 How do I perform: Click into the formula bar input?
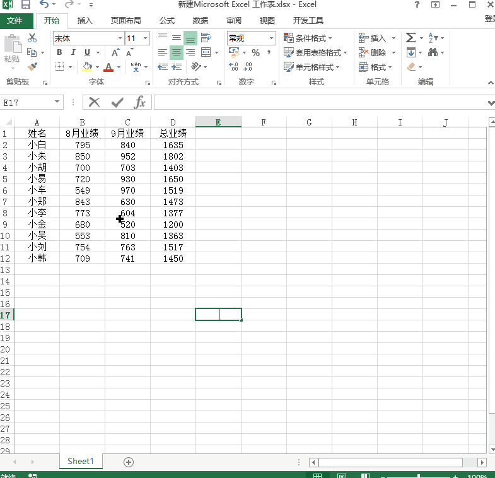pos(320,103)
